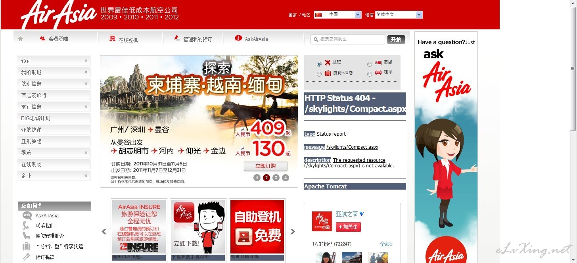Viewport: 577px width, 263px height.
Task: Click the seat icon beside 座位安排服务
Action: coord(27,236)
